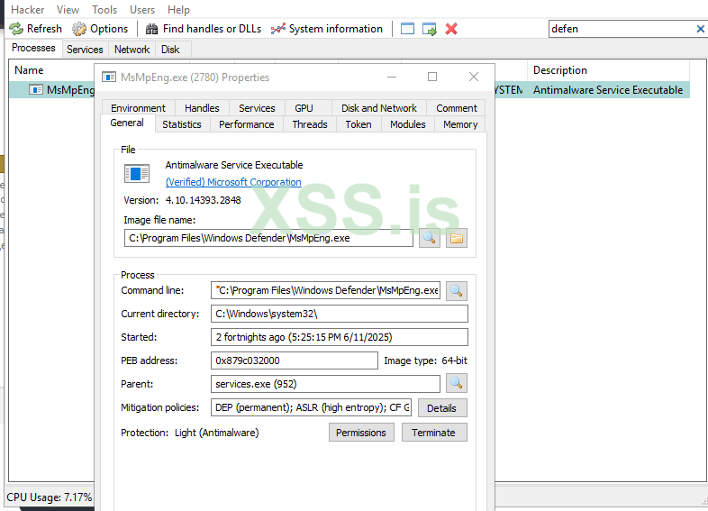This screenshot has width=708, height=511.
Task: Click 'Protection: Light (Antimalware)' text
Action: [190, 433]
